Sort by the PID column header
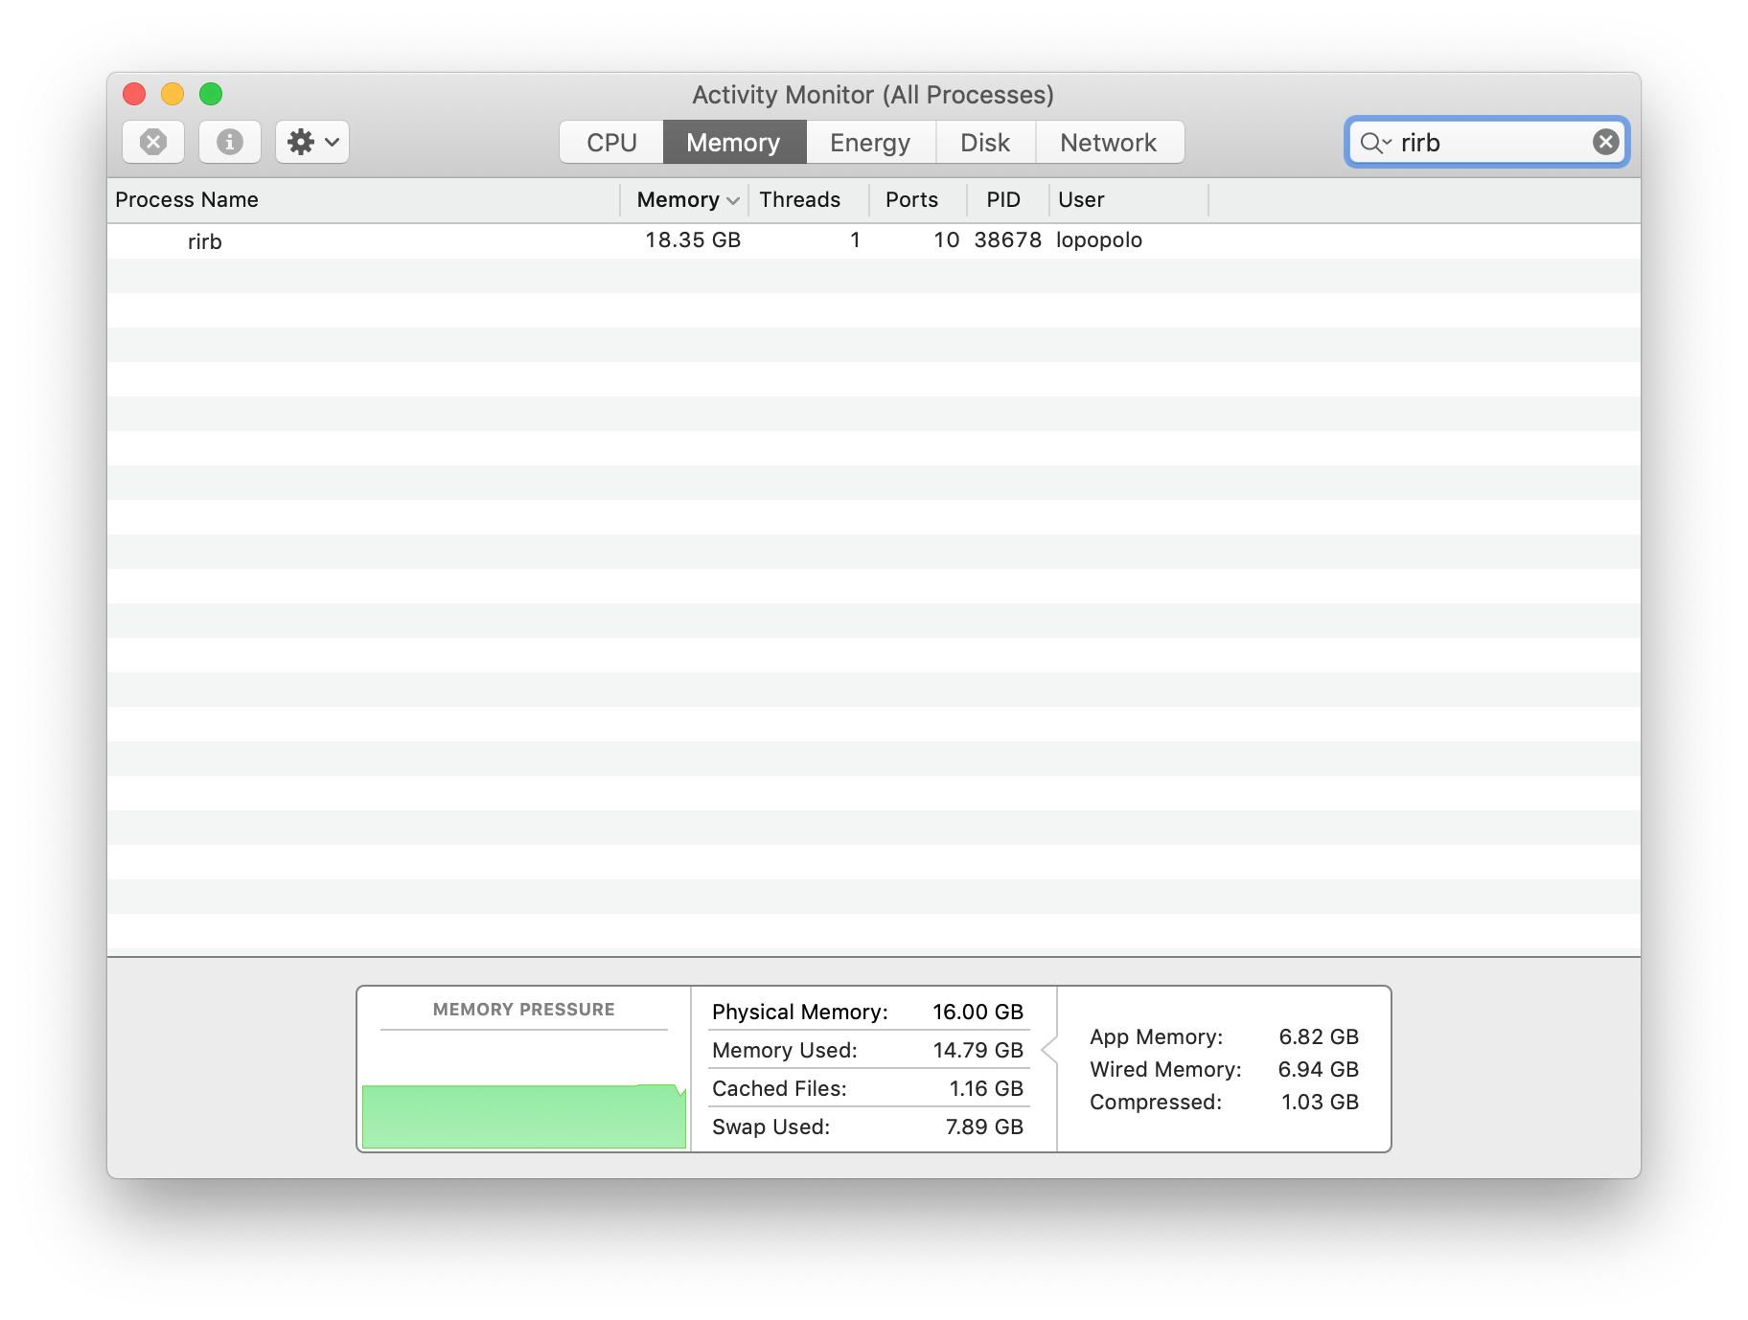The image size is (1748, 1320). [1003, 200]
